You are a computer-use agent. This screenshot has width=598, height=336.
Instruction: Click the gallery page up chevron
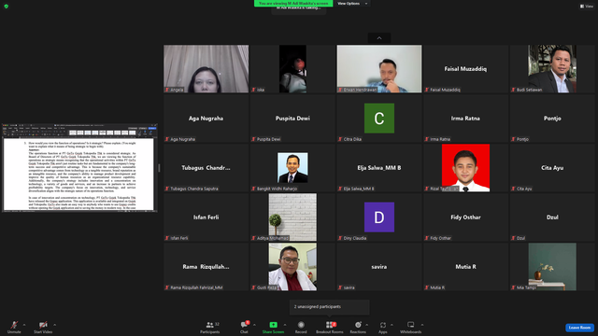(379, 38)
